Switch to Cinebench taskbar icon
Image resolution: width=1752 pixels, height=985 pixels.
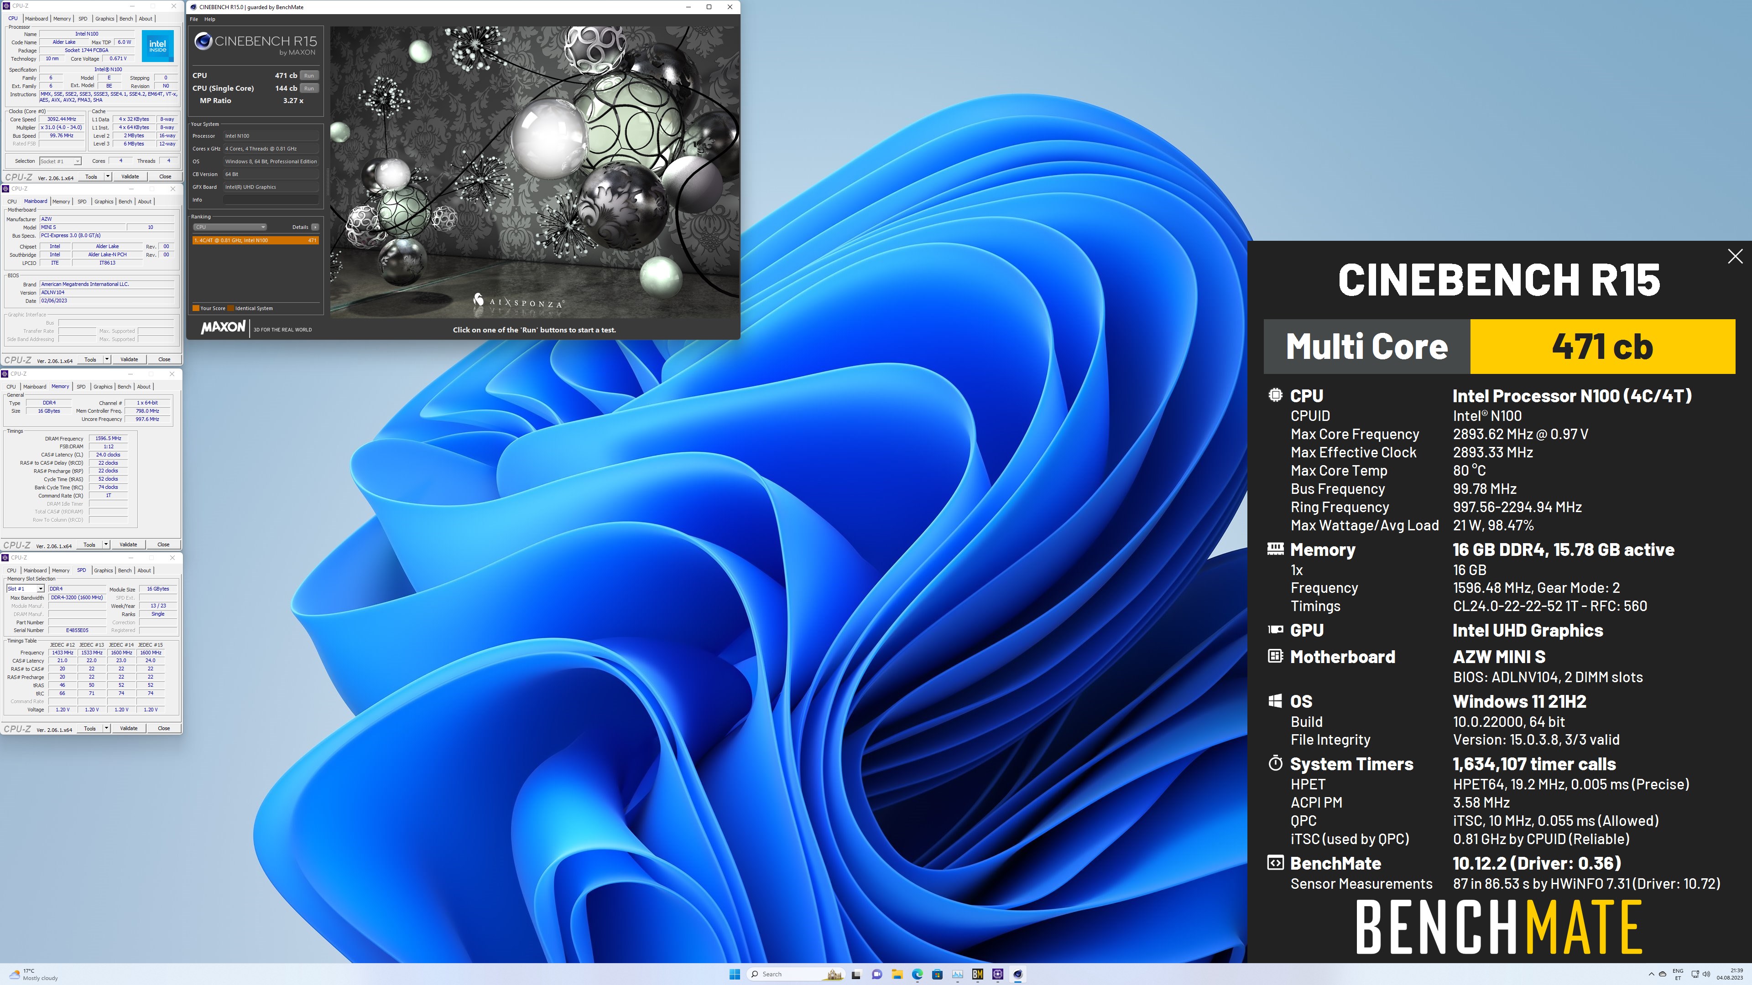(1018, 974)
